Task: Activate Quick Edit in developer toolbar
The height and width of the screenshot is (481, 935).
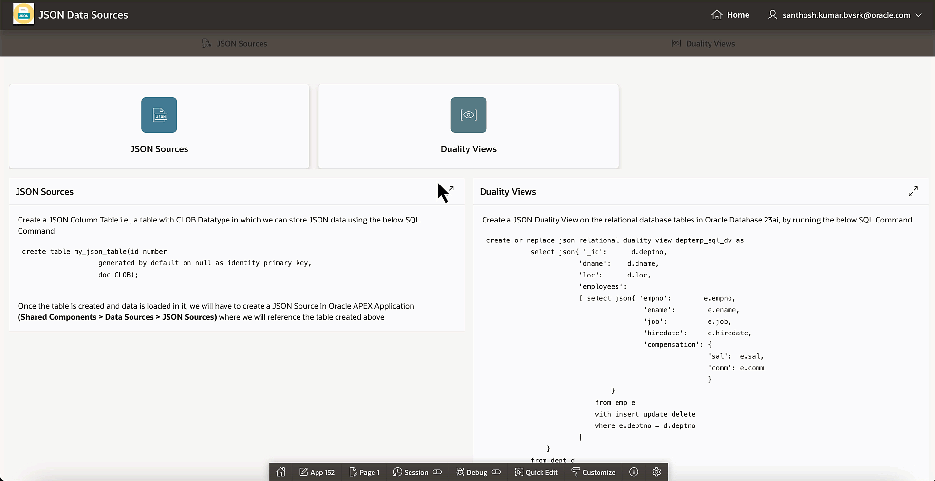Action: [536, 472]
